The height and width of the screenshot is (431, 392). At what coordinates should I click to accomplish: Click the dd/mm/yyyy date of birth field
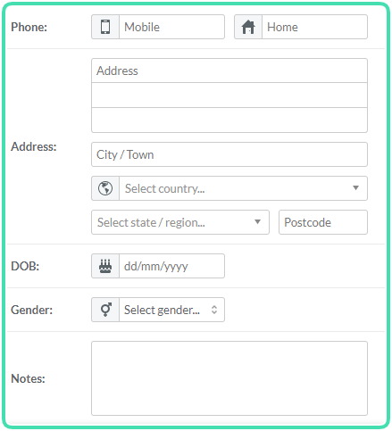(171, 266)
